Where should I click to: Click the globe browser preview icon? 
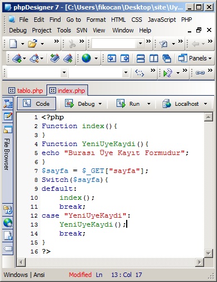(x=86, y=58)
